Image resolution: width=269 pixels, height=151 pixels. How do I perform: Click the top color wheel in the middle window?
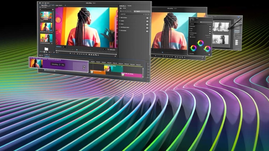200,43
